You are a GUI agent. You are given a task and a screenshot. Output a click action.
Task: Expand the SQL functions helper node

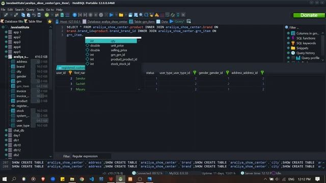click(x=288, y=38)
